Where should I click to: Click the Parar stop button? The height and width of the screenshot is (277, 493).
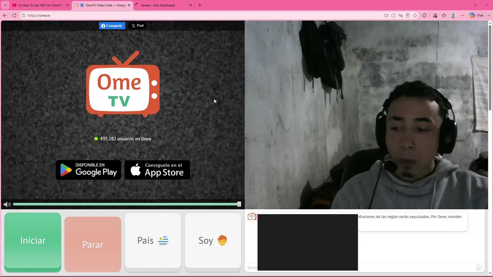(93, 244)
